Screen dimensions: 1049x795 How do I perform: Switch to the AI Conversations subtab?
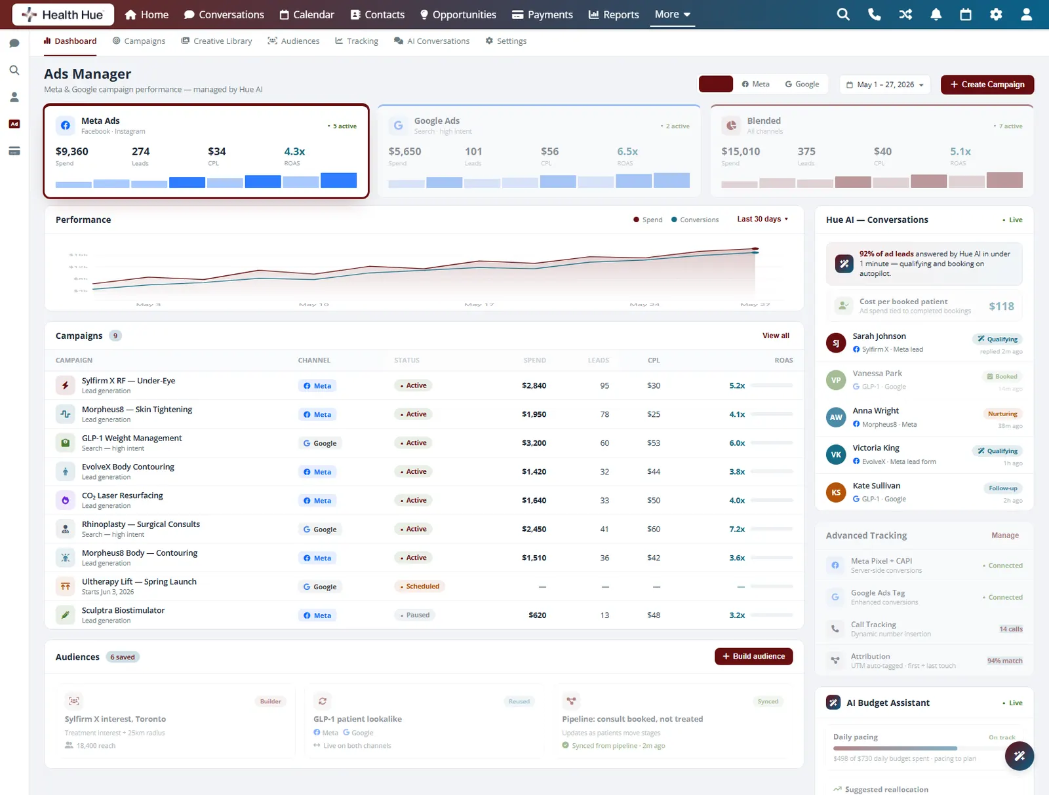point(432,41)
